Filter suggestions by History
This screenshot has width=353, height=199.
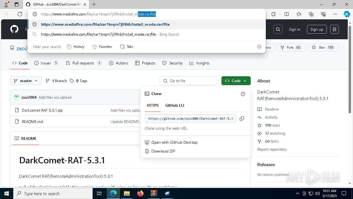pos(76,47)
